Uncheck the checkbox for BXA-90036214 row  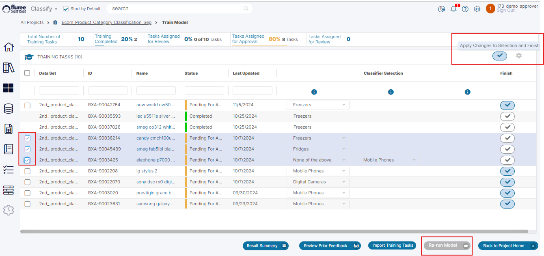coord(27,138)
